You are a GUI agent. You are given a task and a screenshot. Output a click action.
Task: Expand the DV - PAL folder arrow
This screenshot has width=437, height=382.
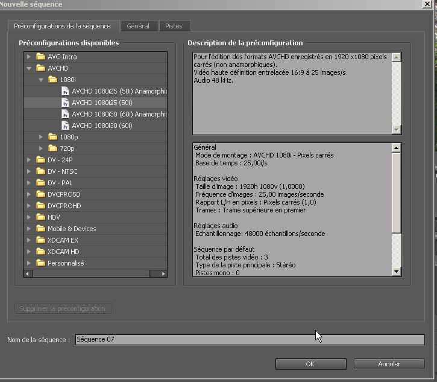[x=29, y=182]
